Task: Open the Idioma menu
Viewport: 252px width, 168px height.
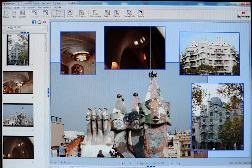Action: [31, 8]
